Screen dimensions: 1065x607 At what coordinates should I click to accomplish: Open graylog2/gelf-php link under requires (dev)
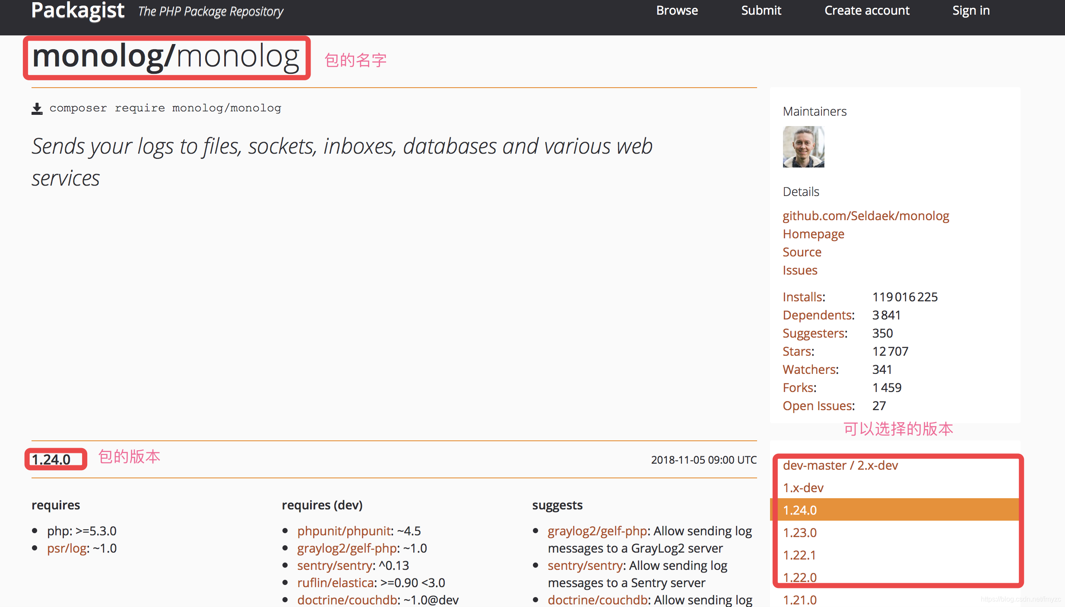(x=347, y=548)
